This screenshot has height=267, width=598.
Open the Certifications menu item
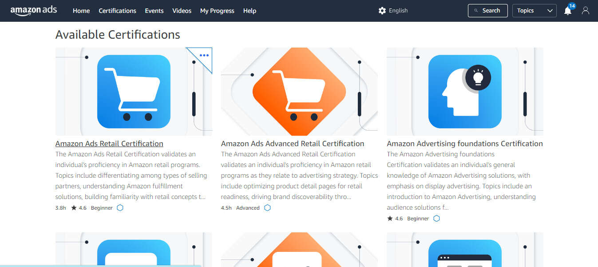[x=117, y=11]
